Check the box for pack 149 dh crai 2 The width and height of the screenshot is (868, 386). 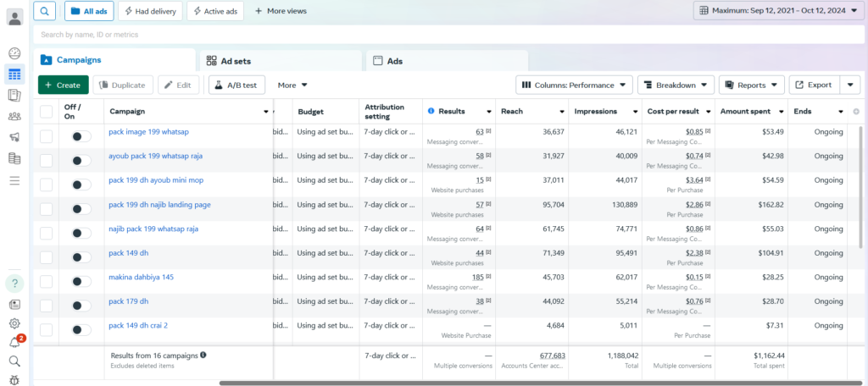click(46, 330)
